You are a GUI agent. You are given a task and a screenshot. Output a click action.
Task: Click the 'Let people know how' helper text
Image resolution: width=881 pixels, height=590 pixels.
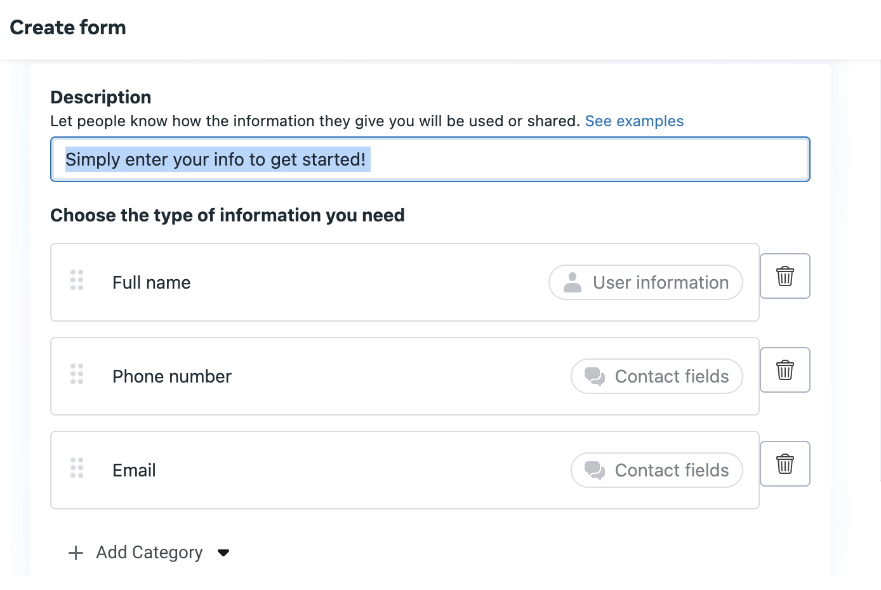point(315,121)
